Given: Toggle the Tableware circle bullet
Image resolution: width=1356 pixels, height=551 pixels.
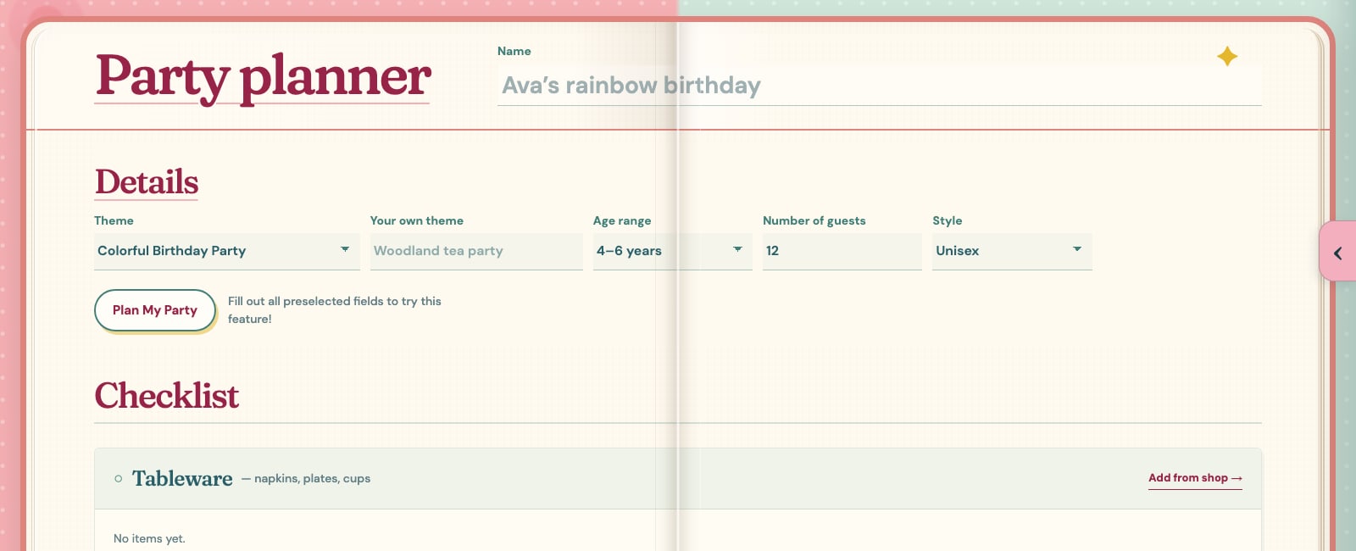Looking at the screenshot, I should click(118, 479).
